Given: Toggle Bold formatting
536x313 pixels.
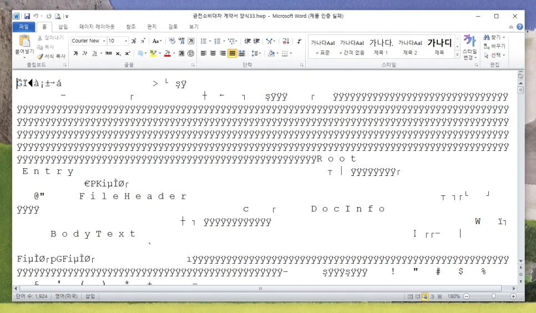Looking at the screenshot, I should pos(75,53).
